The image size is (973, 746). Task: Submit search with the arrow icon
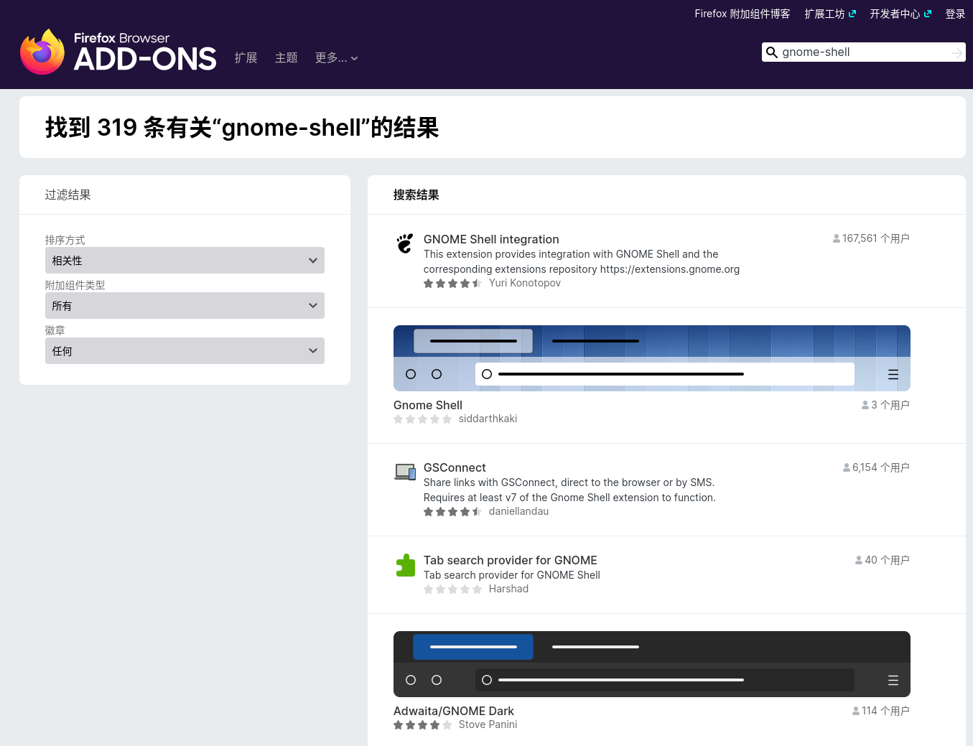956,52
